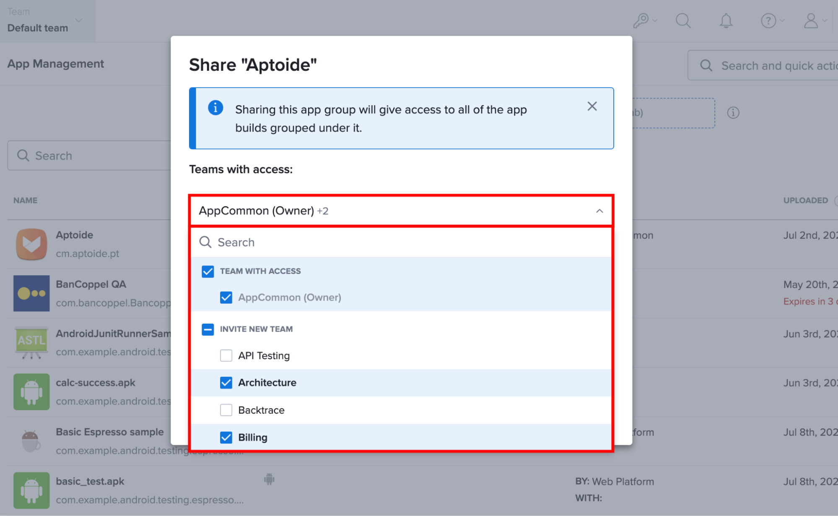
Task: Click the cm.aptoide.pt package text
Action: pyautogui.click(x=87, y=254)
